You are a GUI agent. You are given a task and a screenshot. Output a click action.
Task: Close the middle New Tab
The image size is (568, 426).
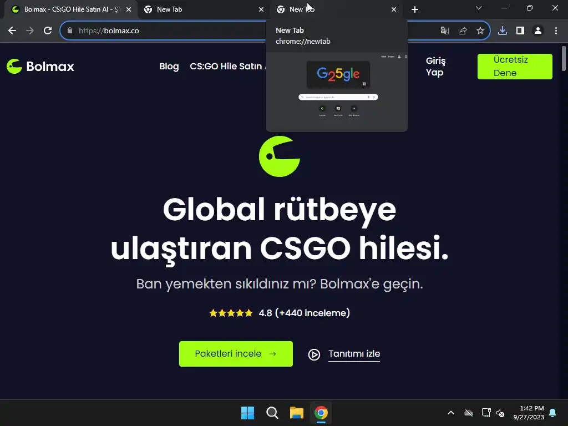[x=261, y=9]
